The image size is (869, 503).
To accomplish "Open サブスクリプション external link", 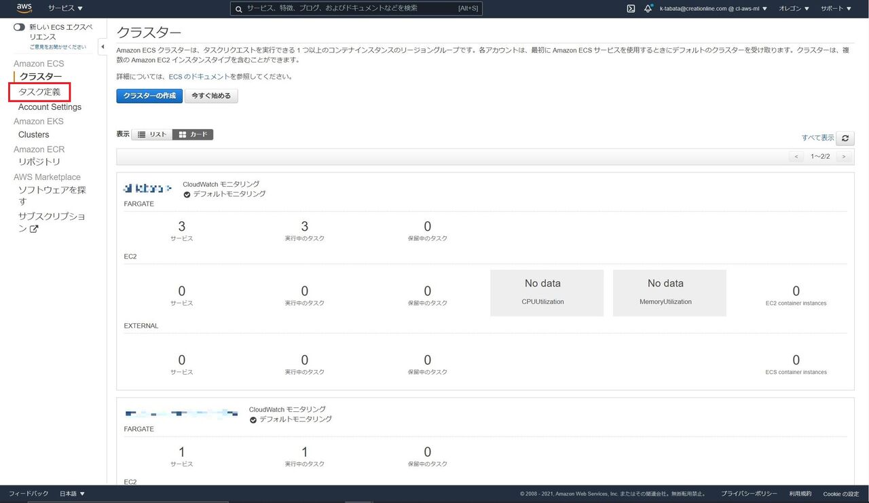I will 52,223.
